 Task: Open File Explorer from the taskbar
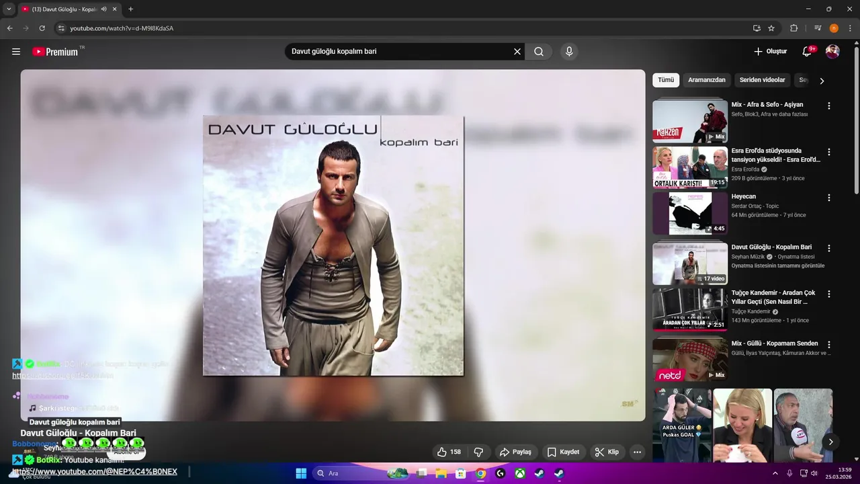click(441, 473)
